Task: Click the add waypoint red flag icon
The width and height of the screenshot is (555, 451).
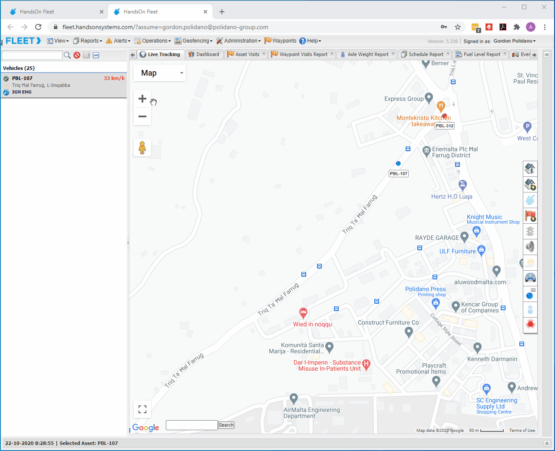Action: click(x=530, y=216)
